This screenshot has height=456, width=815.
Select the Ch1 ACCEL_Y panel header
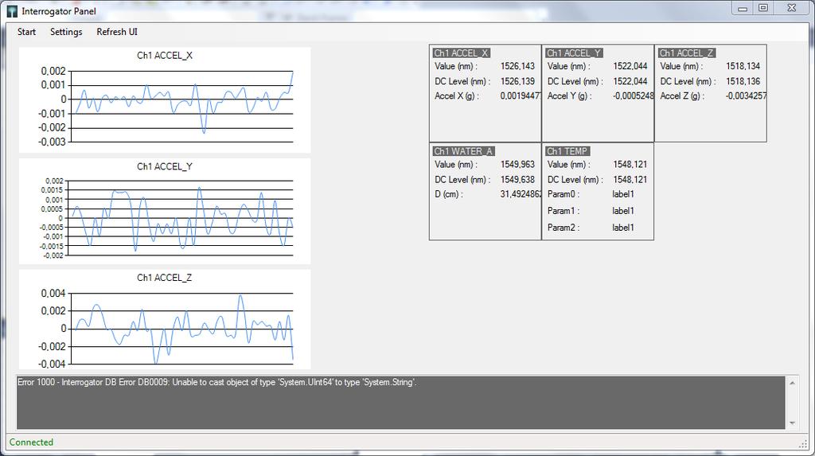click(574, 53)
